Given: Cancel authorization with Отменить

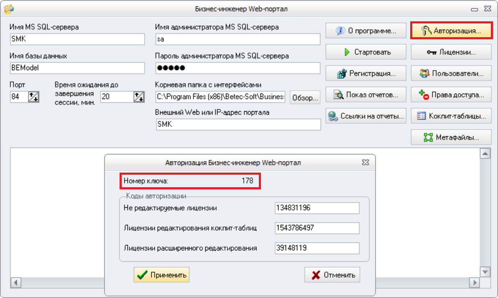Looking at the screenshot, I should pos(332,275).
